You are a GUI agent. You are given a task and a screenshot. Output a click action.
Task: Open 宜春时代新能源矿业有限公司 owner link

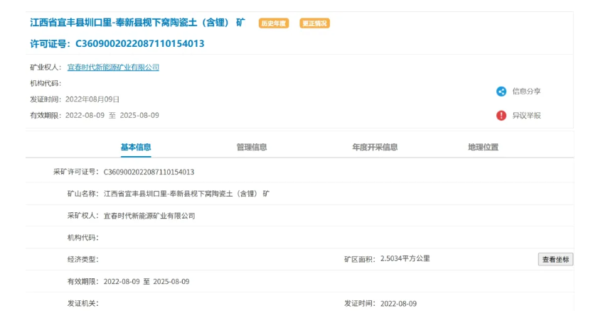[113, 67]
